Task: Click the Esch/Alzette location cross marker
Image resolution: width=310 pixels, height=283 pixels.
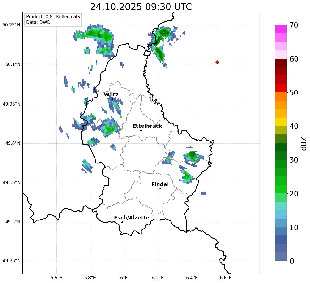Action: tap(122, 222)
